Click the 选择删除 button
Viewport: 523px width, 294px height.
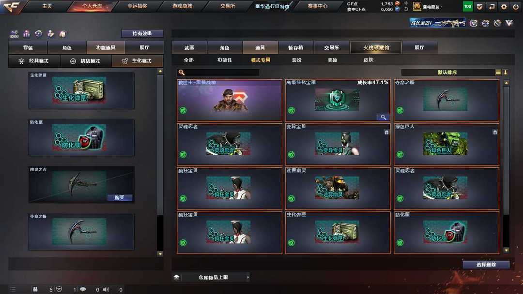point(486,265)
